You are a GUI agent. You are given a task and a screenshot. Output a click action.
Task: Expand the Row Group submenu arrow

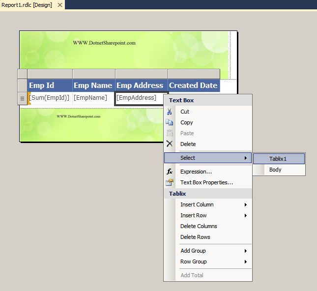(x=246, y=262)
